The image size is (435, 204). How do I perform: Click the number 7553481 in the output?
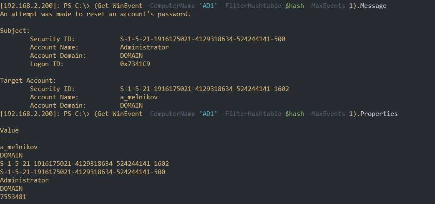point(13,197)
